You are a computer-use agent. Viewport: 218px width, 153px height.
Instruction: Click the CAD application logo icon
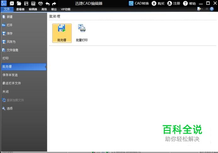pos(4,3)
